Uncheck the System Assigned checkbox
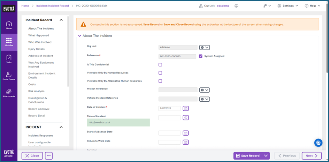The width and height of the screenshot is (329, 162). (201, 56)
